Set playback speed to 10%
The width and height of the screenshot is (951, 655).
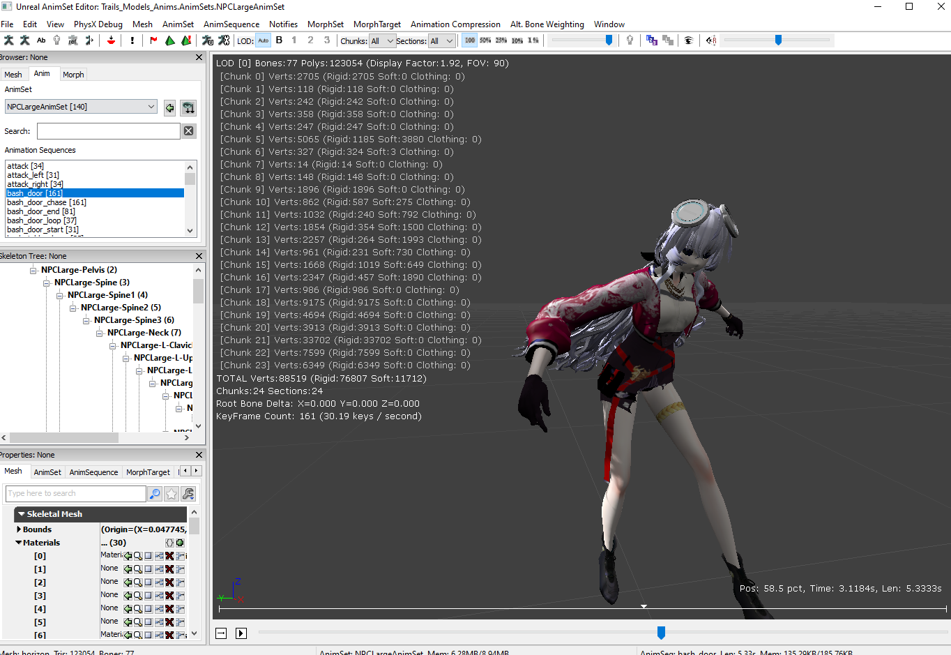517,40
